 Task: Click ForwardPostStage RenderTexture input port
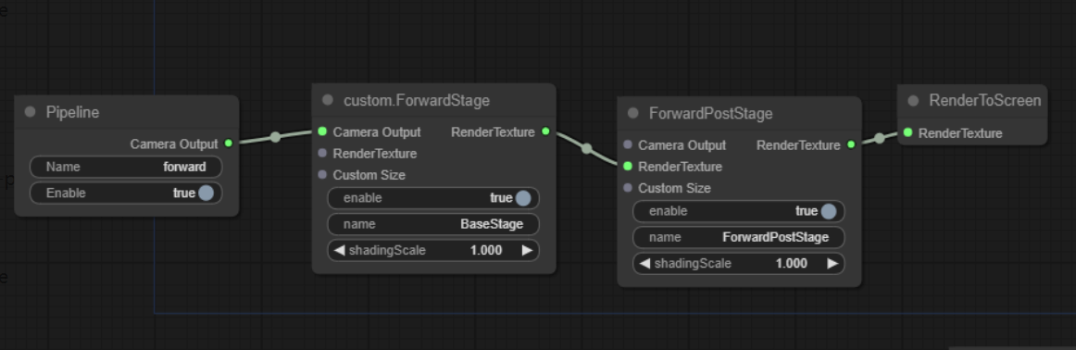coord(628,166)
